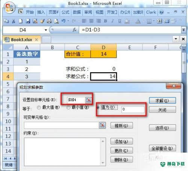Image resolution: width=188 pixels, height=171 pixels.
Task: Toggle Bold formatting icon
Action: (106, 21)
